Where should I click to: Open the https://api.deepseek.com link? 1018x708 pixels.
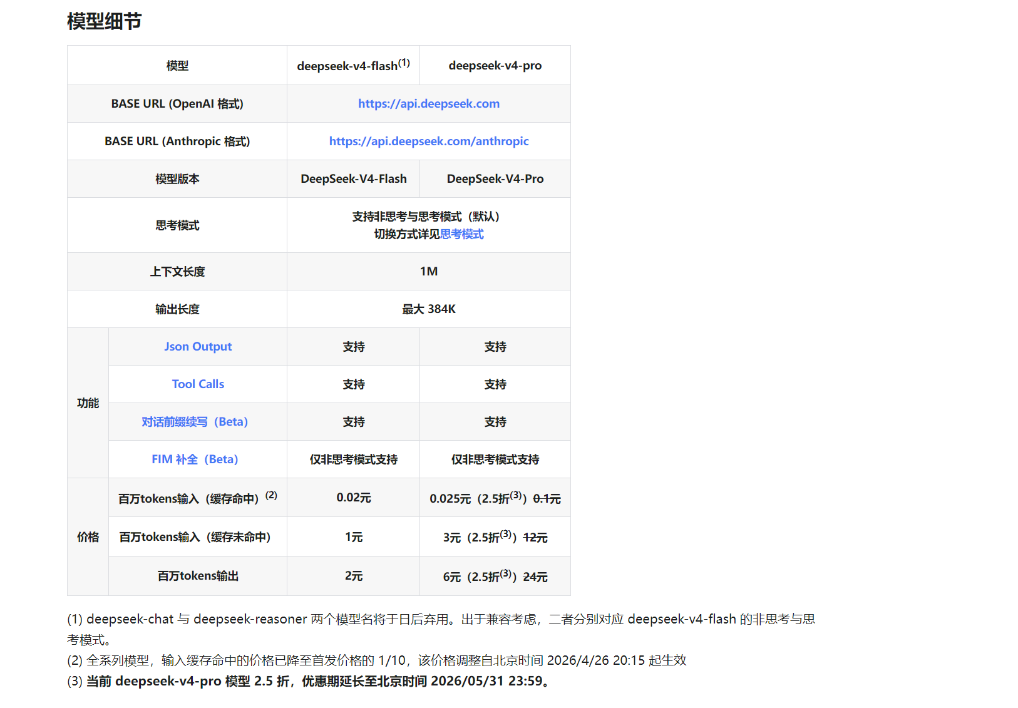click(429, 104)
